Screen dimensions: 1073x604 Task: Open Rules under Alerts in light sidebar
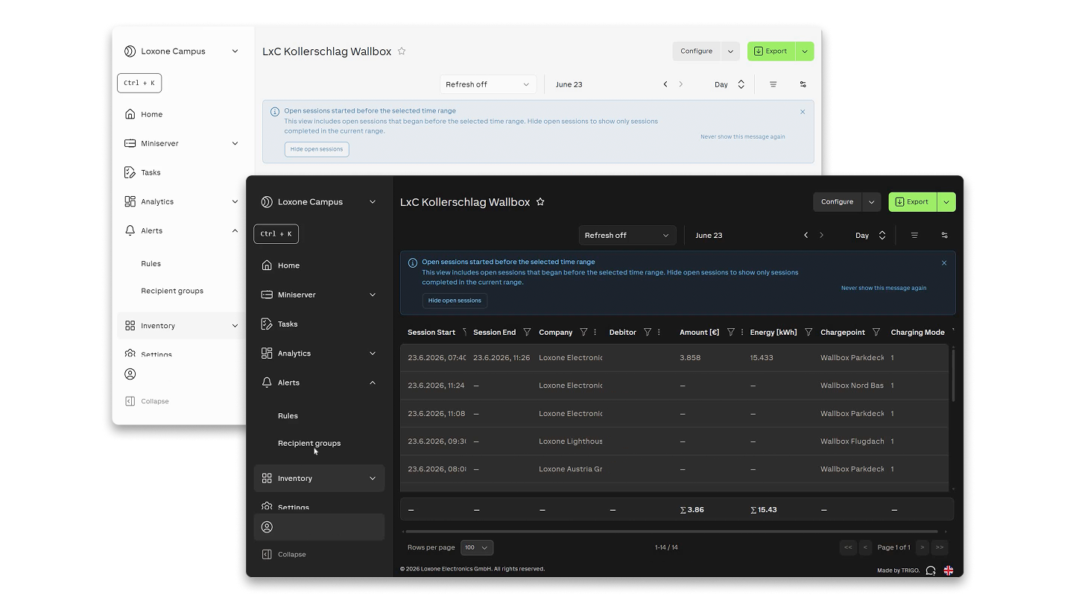coord(151,264)
